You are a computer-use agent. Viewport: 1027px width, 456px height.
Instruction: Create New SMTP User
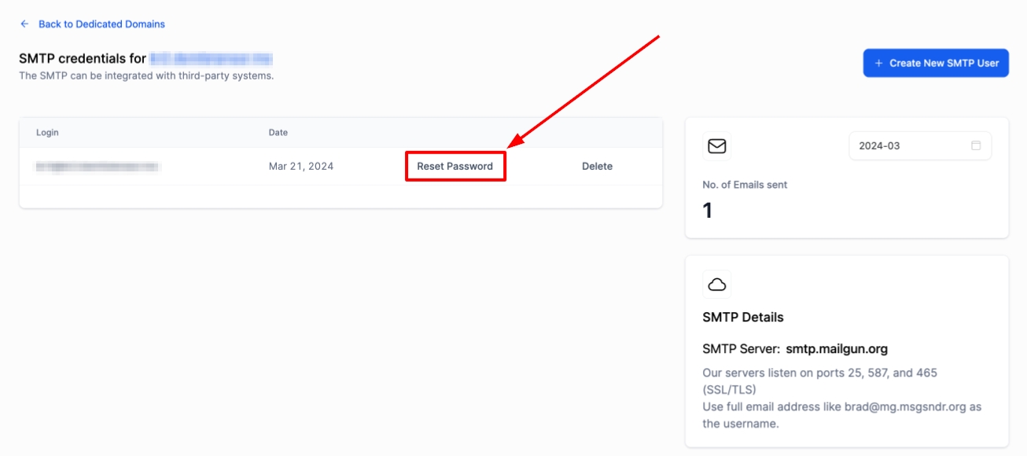[935, 63]
